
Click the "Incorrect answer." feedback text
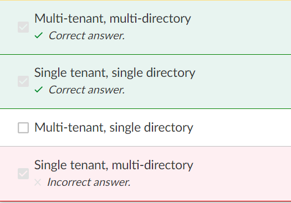point(89,182)
